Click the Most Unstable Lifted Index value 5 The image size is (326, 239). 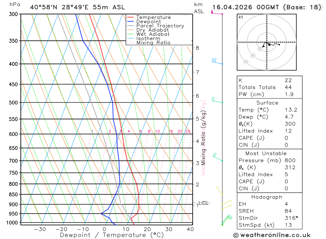287,174
